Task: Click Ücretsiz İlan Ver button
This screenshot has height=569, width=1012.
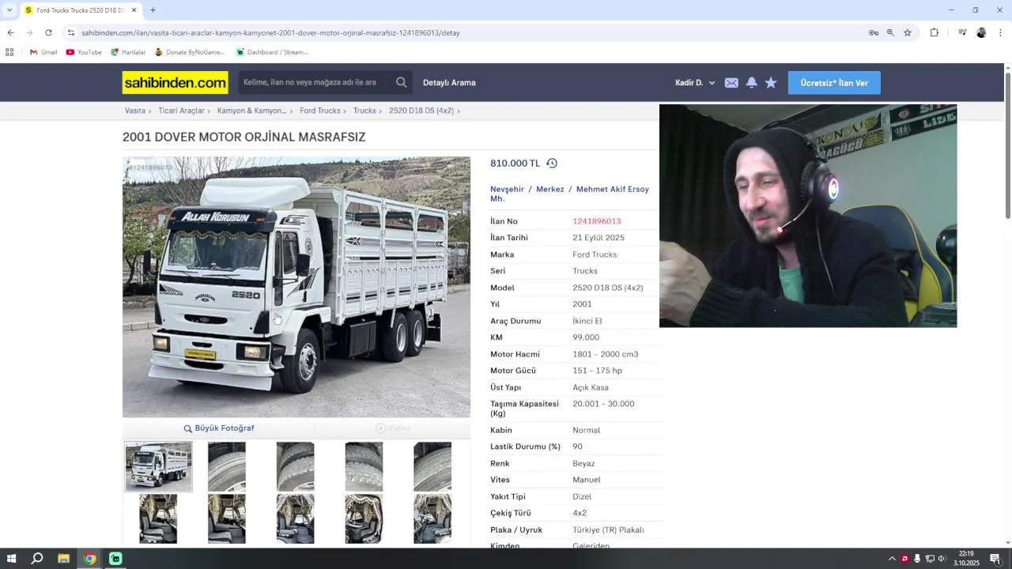Action: pyautogui.click(x=834, y=83)
